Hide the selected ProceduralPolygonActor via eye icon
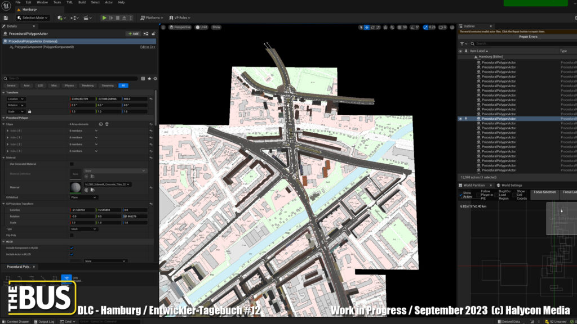The image size is (577, 324). coord(460,119)
